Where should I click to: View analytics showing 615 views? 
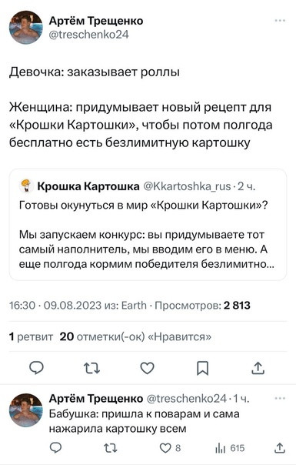(230, 448)
